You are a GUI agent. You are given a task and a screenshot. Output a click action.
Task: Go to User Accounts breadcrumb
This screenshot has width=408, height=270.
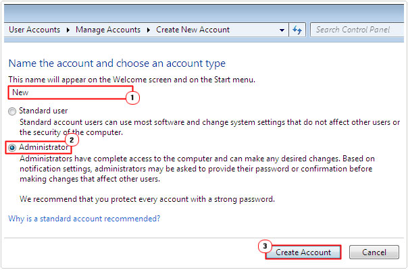click(34, 30)
